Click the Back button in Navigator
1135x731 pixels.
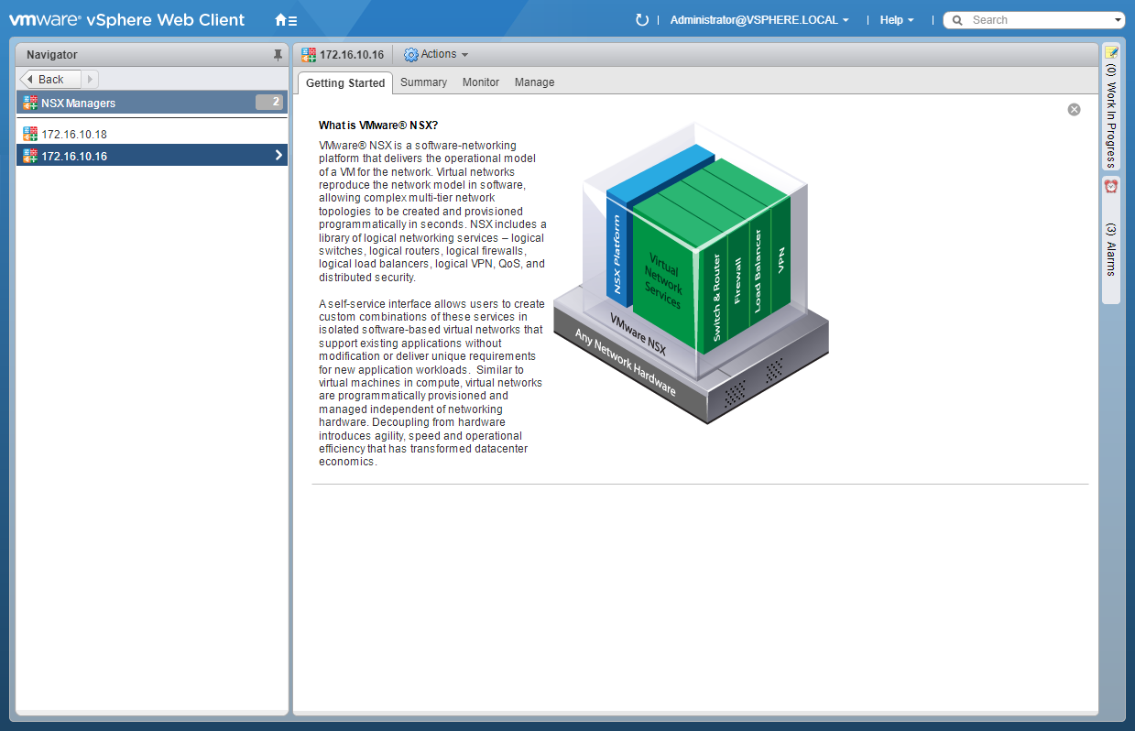[x=49, y=80]
